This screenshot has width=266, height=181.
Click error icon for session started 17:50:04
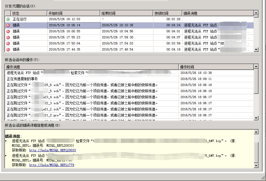[8, 44]
